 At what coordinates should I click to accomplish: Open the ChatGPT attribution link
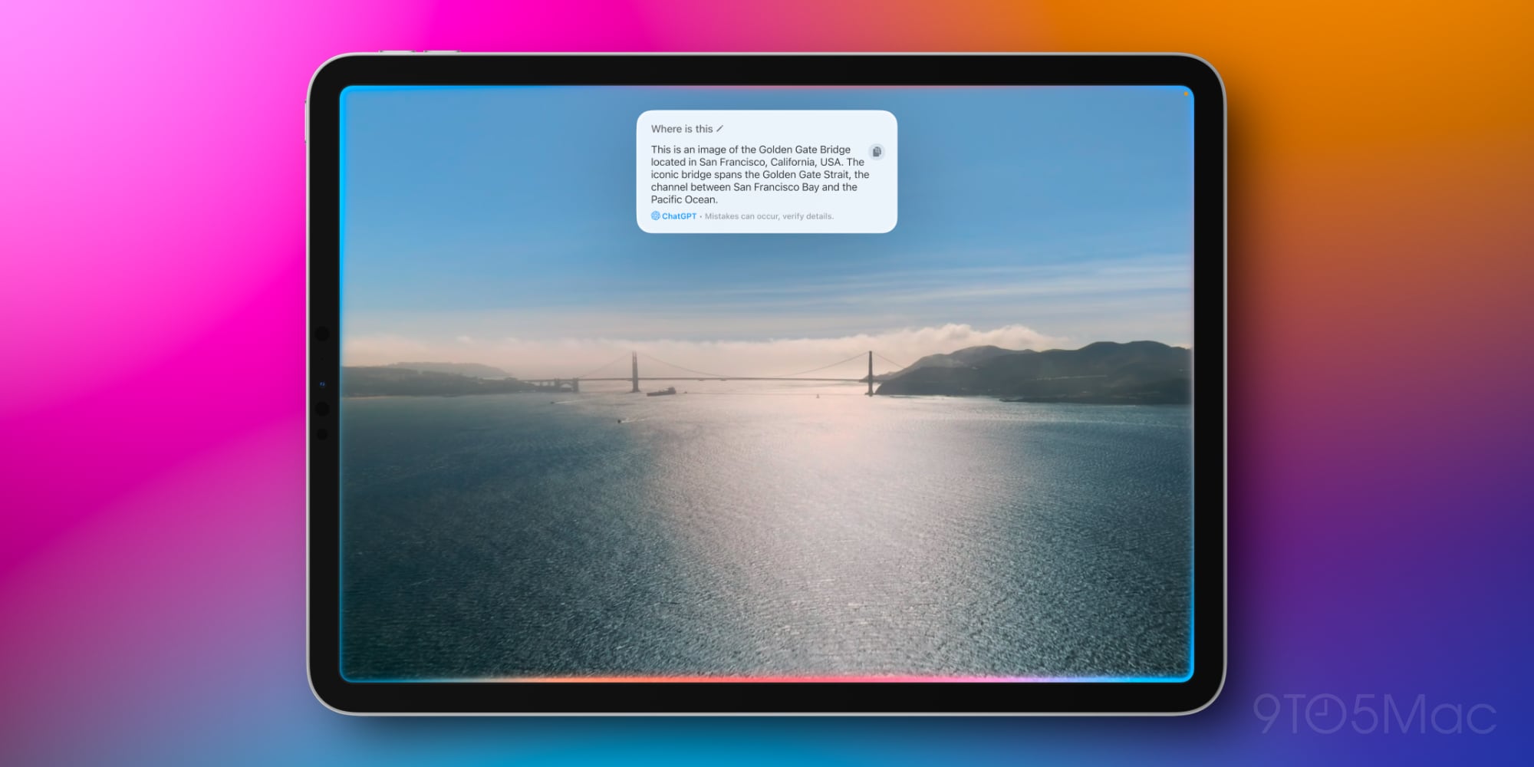click(680, 216)
